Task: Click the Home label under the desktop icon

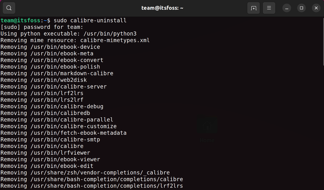Action: click(x=207, y=140)
